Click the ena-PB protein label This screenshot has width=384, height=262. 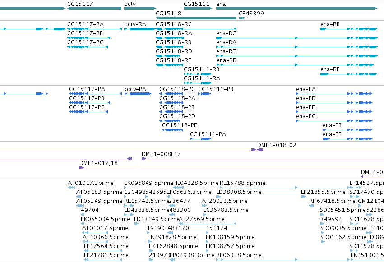point(332,125)
